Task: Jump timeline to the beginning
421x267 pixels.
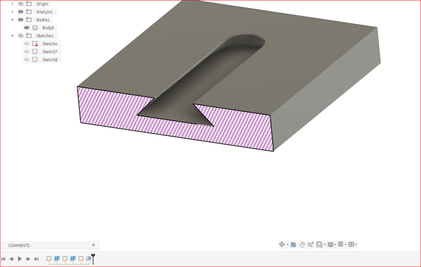Action: click(3, 259)
